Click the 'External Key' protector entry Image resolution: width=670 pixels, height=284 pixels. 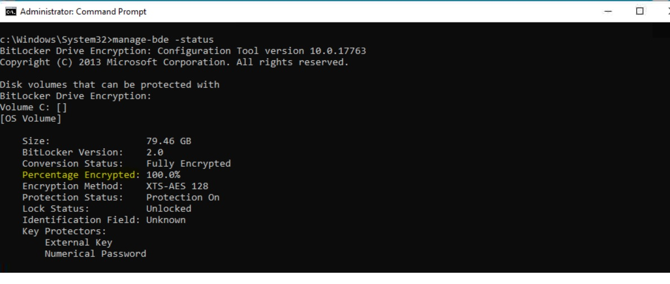(x=78, y=242)
